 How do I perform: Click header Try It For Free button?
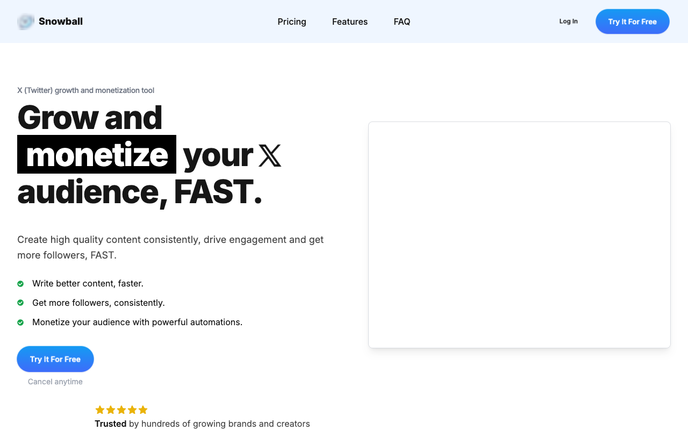(x=633, y=21)
